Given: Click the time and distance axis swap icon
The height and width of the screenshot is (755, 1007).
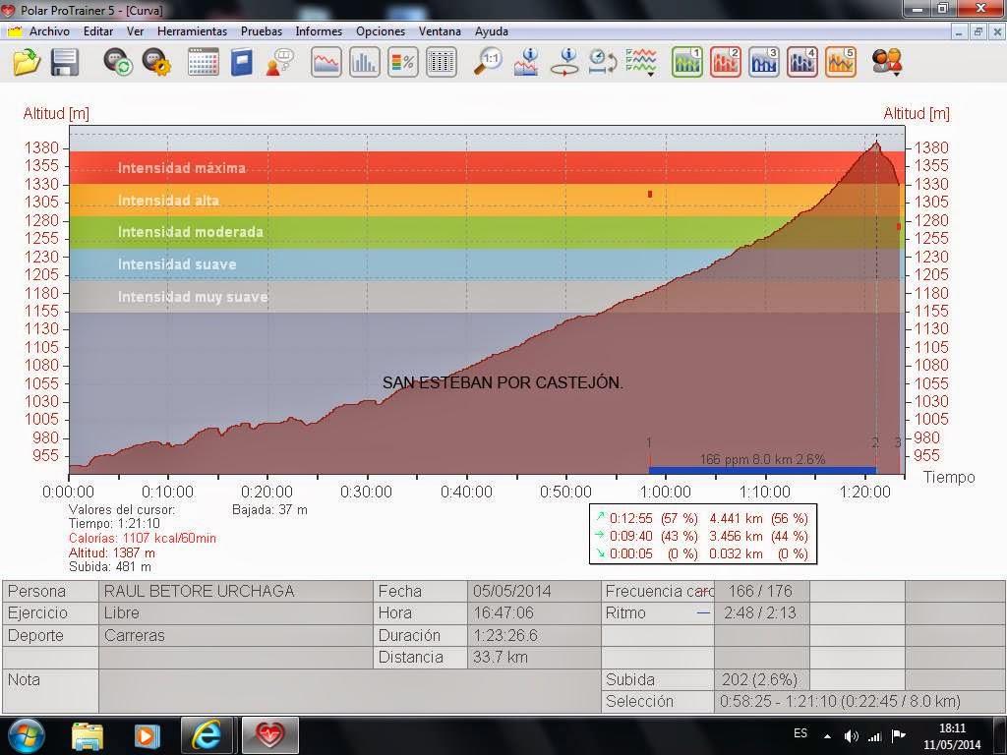Looking at the screenshot, I should pyautogui.click(x=603, y=62).
